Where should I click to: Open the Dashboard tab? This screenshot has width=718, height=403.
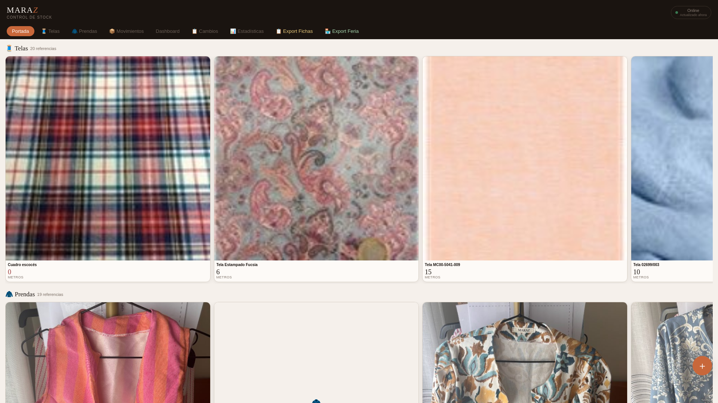[x=168, y=31]
